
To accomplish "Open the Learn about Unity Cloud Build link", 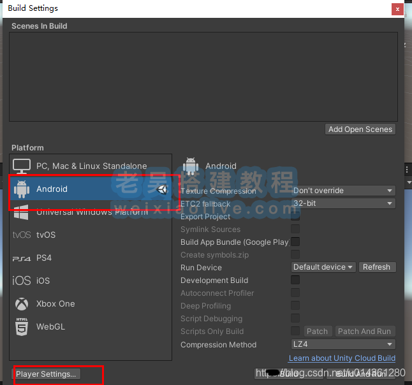I will point(342,358).
